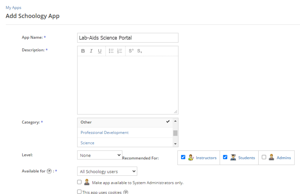300x194 pixels.
Task: Insert a bulleted list in description
Action: 111,51
